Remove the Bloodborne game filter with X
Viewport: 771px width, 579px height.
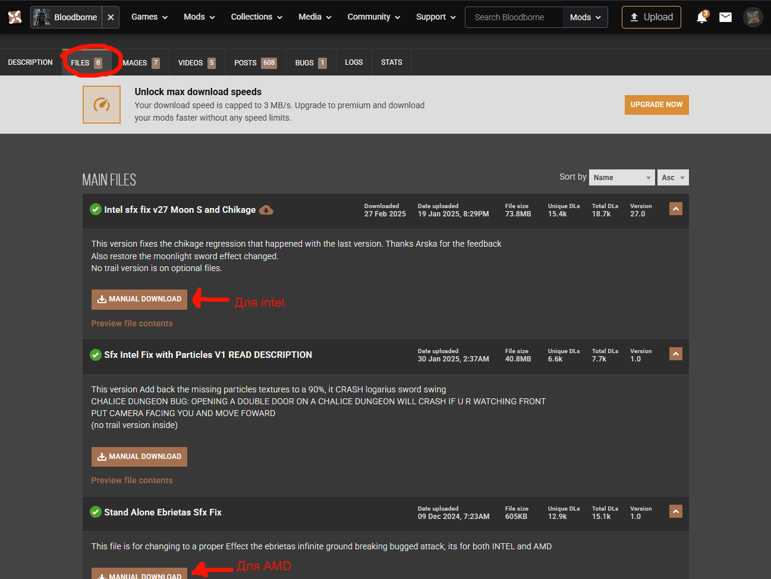tap(111, 17)
